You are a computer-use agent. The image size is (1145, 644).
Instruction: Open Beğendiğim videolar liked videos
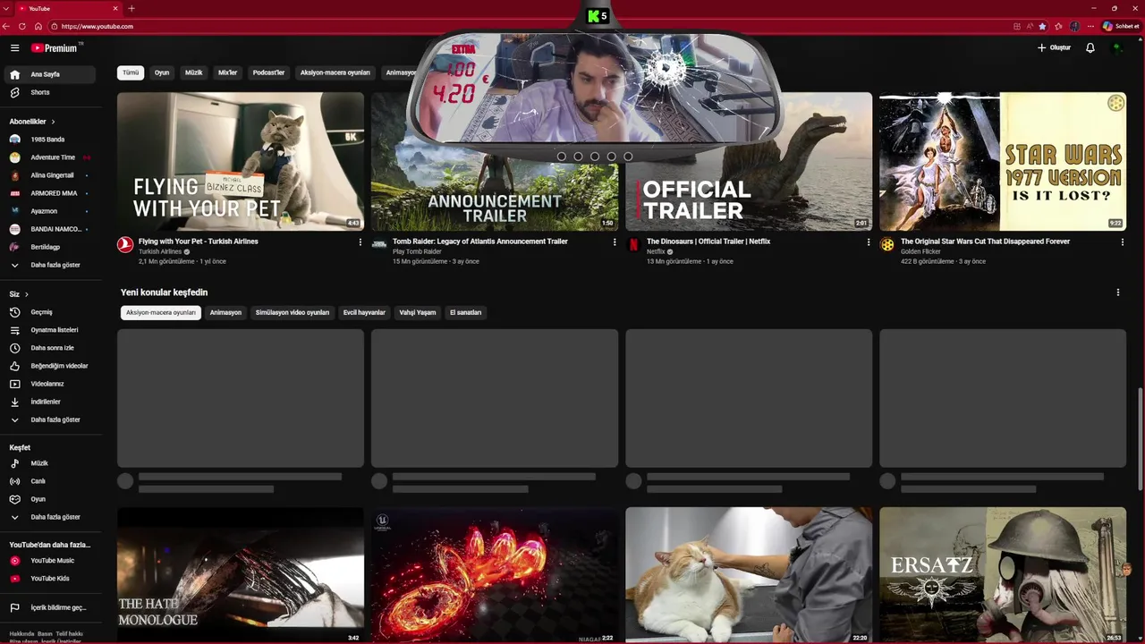pyautogui.click(x=49, y=366)
